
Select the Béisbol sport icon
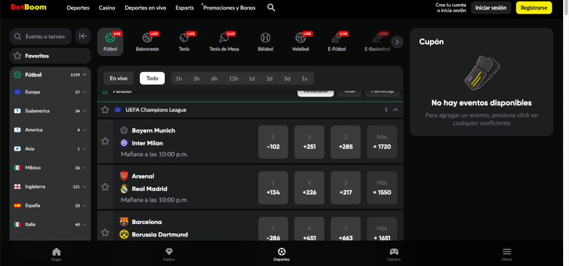click(266, 42)
